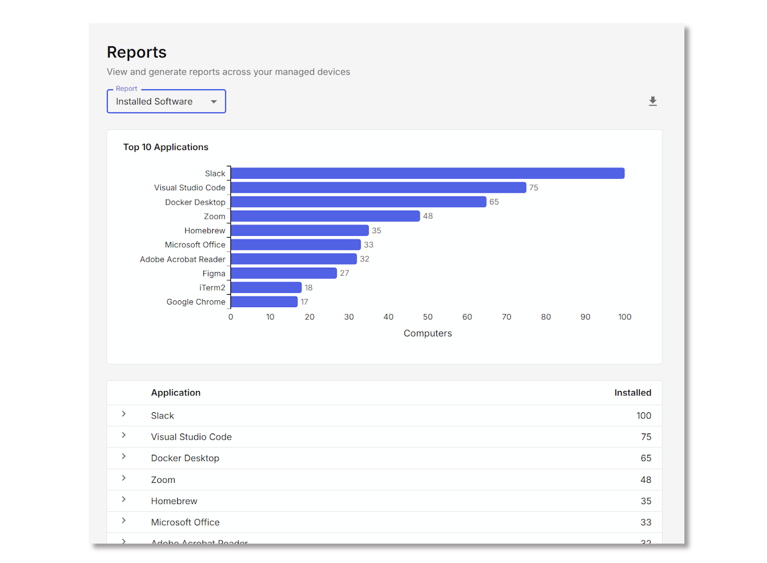Viewport: 767px width, 563px height.
Task: Select the Figma bar in the chart
Action: point(284,273)
